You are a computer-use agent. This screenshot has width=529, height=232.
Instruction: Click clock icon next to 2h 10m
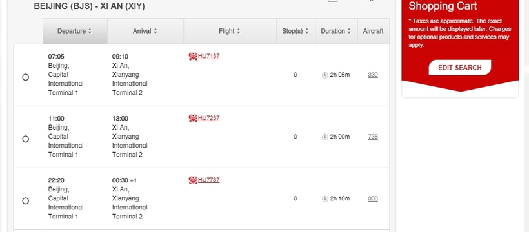click(x=325, y=198)
